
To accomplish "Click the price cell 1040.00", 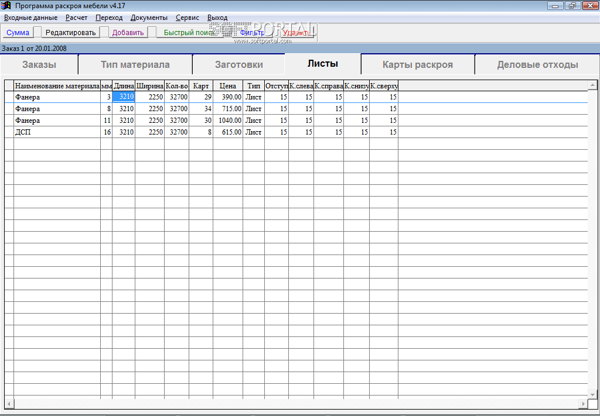I will point(228,121).
